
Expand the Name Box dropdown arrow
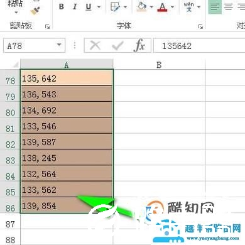point(59,45)
